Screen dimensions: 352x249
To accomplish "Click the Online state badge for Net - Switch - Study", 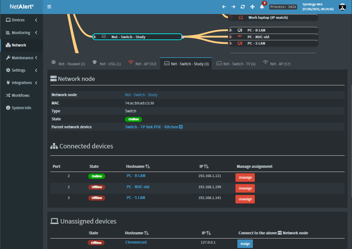I will point(133,119).
